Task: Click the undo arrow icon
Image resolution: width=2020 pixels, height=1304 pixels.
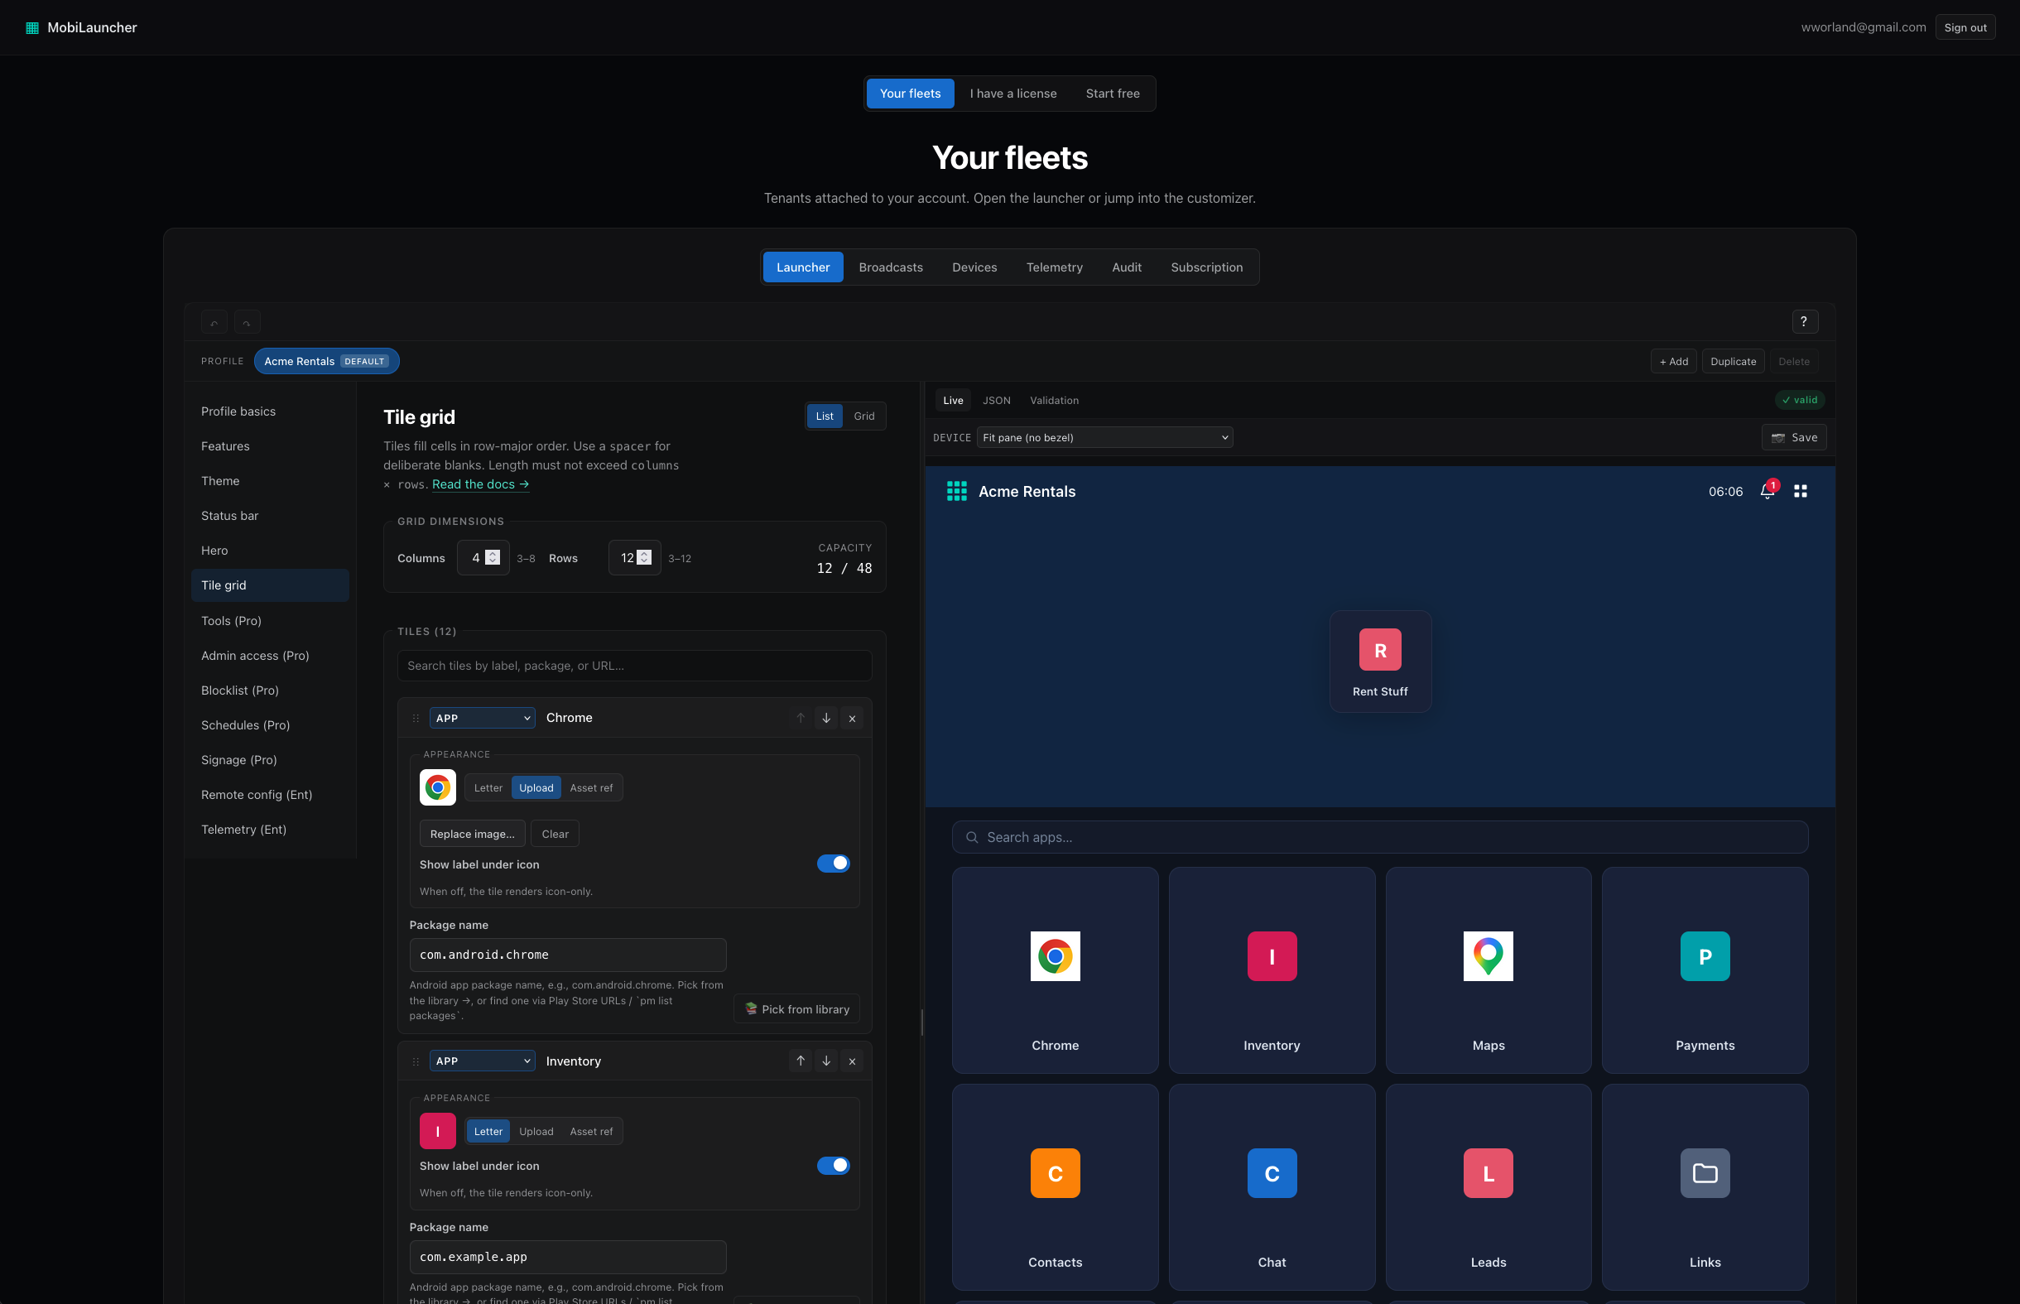Action: (x=214, y=322)
